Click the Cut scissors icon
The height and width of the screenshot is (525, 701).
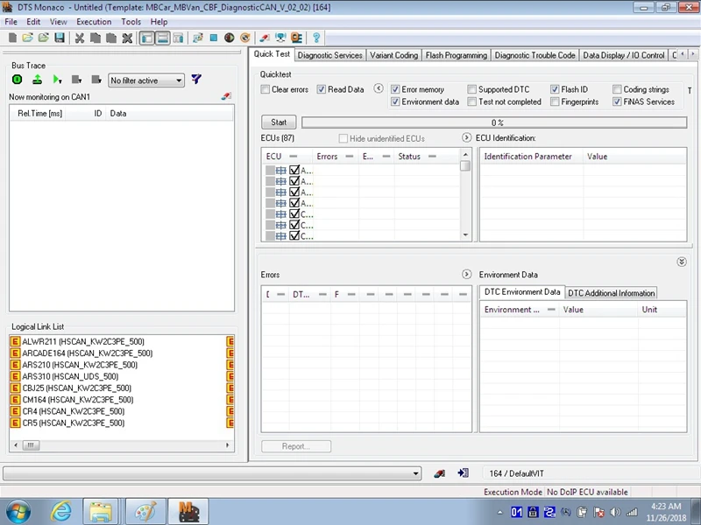pos(80,38)
